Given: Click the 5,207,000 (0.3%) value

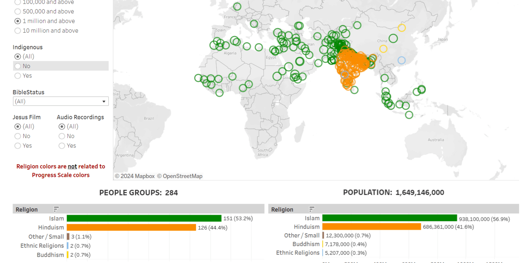Looking at the screenshot, I should pos(346,253).
